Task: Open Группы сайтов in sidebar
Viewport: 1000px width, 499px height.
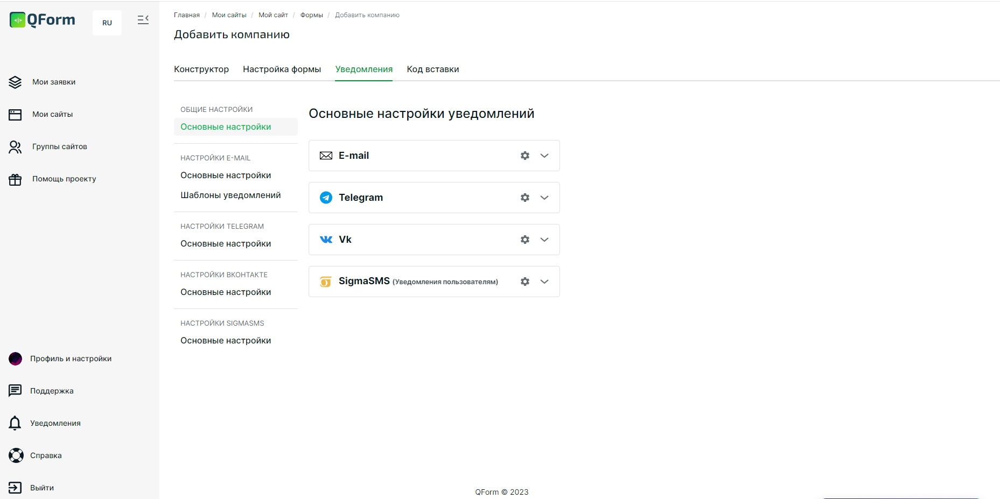Action: 60,146
